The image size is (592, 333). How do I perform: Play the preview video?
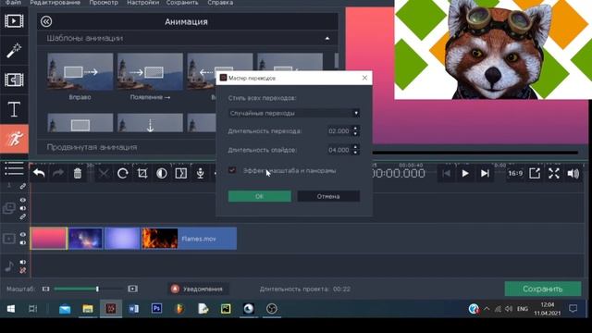[465, 173]
